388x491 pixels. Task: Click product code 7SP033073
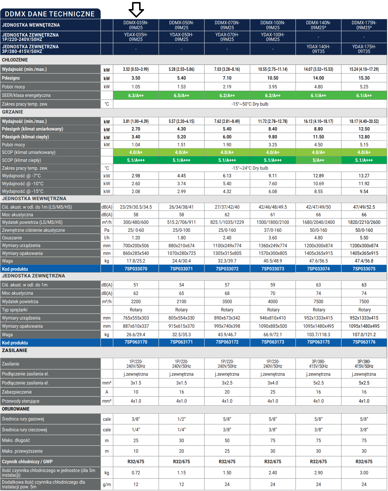[x=273, y=269]
